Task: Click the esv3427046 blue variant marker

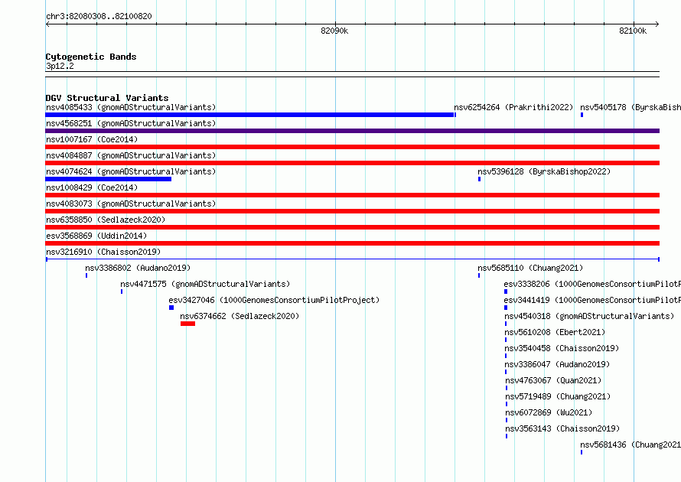Action: (x=171, y=308)
